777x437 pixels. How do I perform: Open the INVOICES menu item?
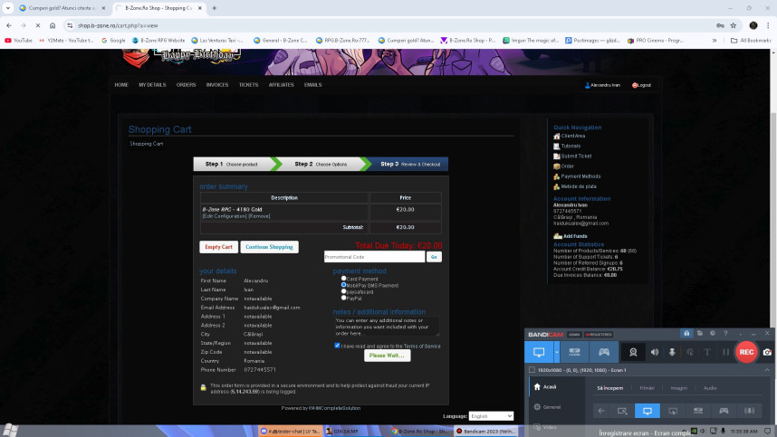tap(217, 85)
